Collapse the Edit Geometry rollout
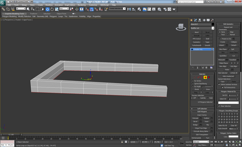The height and width of the screenshot is (147, 242). (x=228, y=24)
